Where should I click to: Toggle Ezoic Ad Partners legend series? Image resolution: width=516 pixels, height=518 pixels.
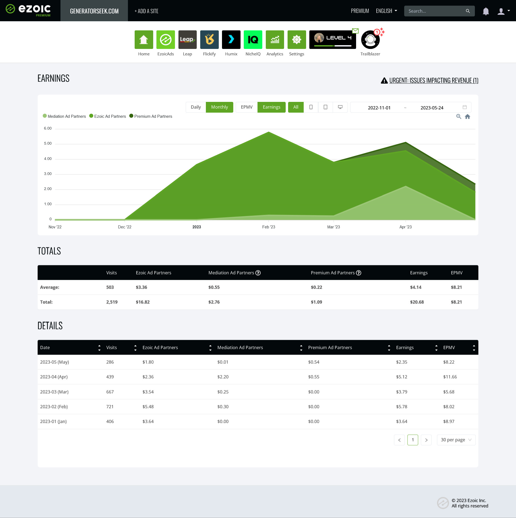[107, 116]
